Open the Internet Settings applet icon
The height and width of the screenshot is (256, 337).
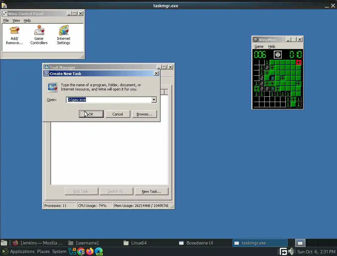[x=64, y=35]
